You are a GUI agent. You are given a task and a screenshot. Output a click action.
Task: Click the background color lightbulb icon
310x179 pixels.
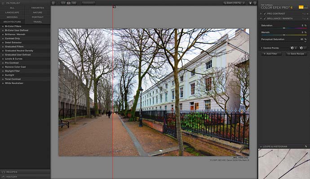point(250,3)
